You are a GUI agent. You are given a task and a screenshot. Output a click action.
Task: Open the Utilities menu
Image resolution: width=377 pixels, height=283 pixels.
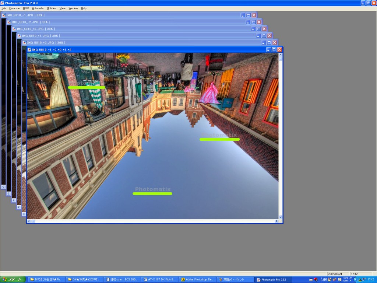point(52,8)
